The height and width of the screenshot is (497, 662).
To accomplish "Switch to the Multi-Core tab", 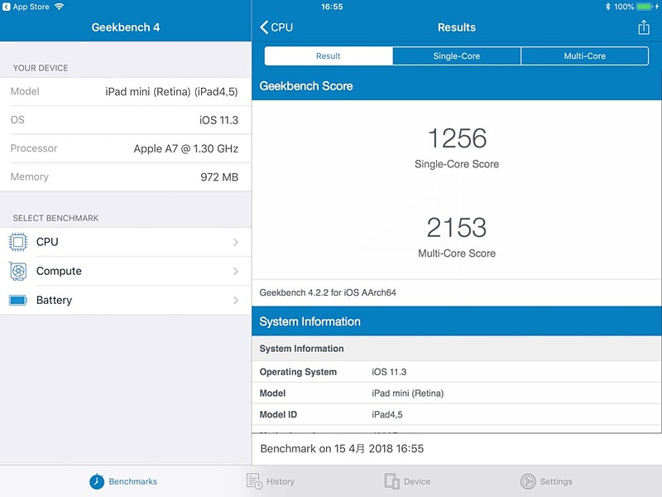I will tap(584, 55).
